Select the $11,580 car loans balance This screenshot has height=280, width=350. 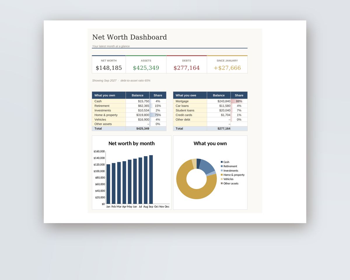(219, 106)
